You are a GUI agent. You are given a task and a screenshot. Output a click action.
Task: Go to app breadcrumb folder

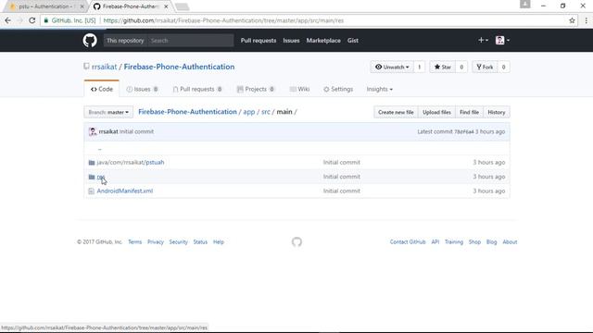[x=249, y=112]
